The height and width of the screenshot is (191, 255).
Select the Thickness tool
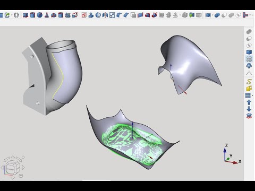[x=185, y=15]
